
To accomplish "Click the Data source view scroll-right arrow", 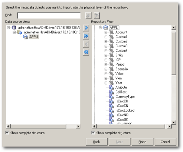I will click(x=78, y=126).
